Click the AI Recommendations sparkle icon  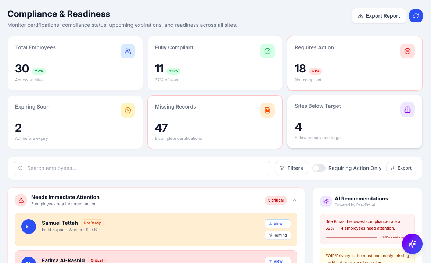tap(326, 202)
